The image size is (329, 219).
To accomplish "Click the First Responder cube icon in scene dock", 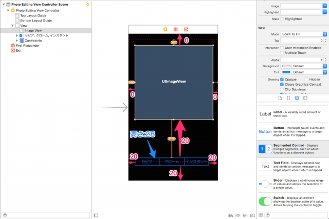I will 176,29.
